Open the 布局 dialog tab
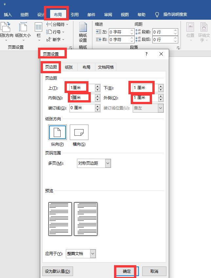 click(x=86, y=67)
